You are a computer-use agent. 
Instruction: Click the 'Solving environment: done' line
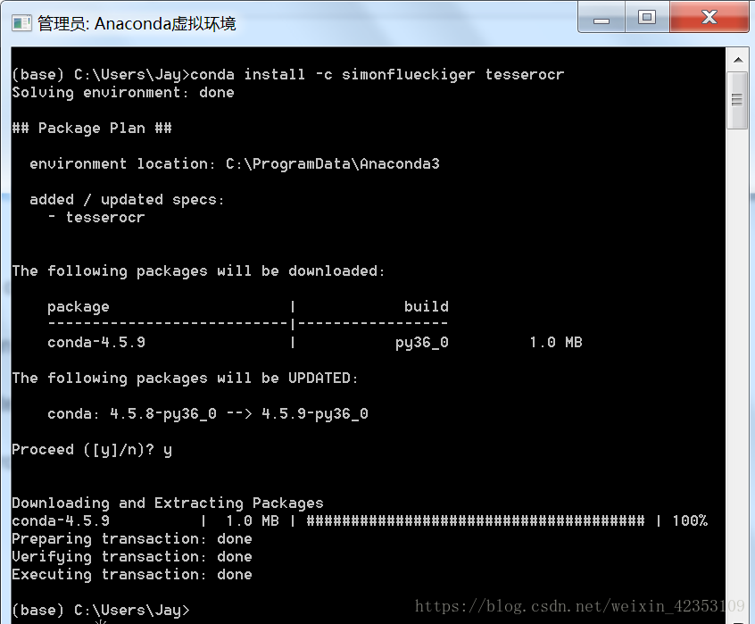click(123, 93)
